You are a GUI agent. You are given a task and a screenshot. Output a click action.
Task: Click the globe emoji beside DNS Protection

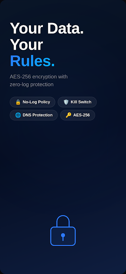point(18,115)
